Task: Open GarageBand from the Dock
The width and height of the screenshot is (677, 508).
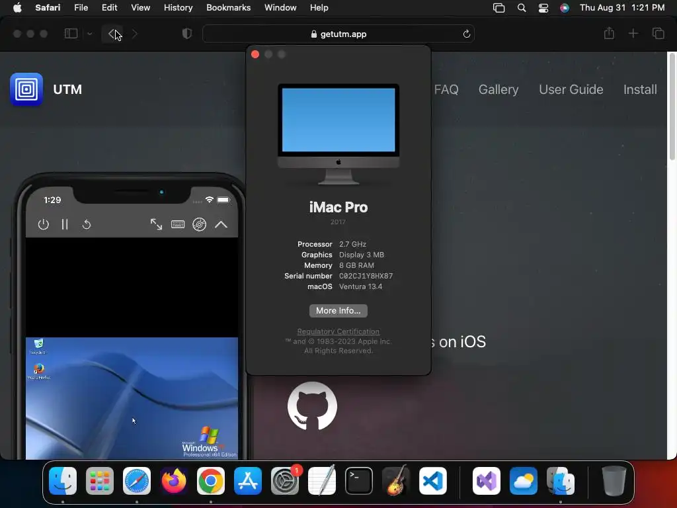Action: tap(396, 481)
